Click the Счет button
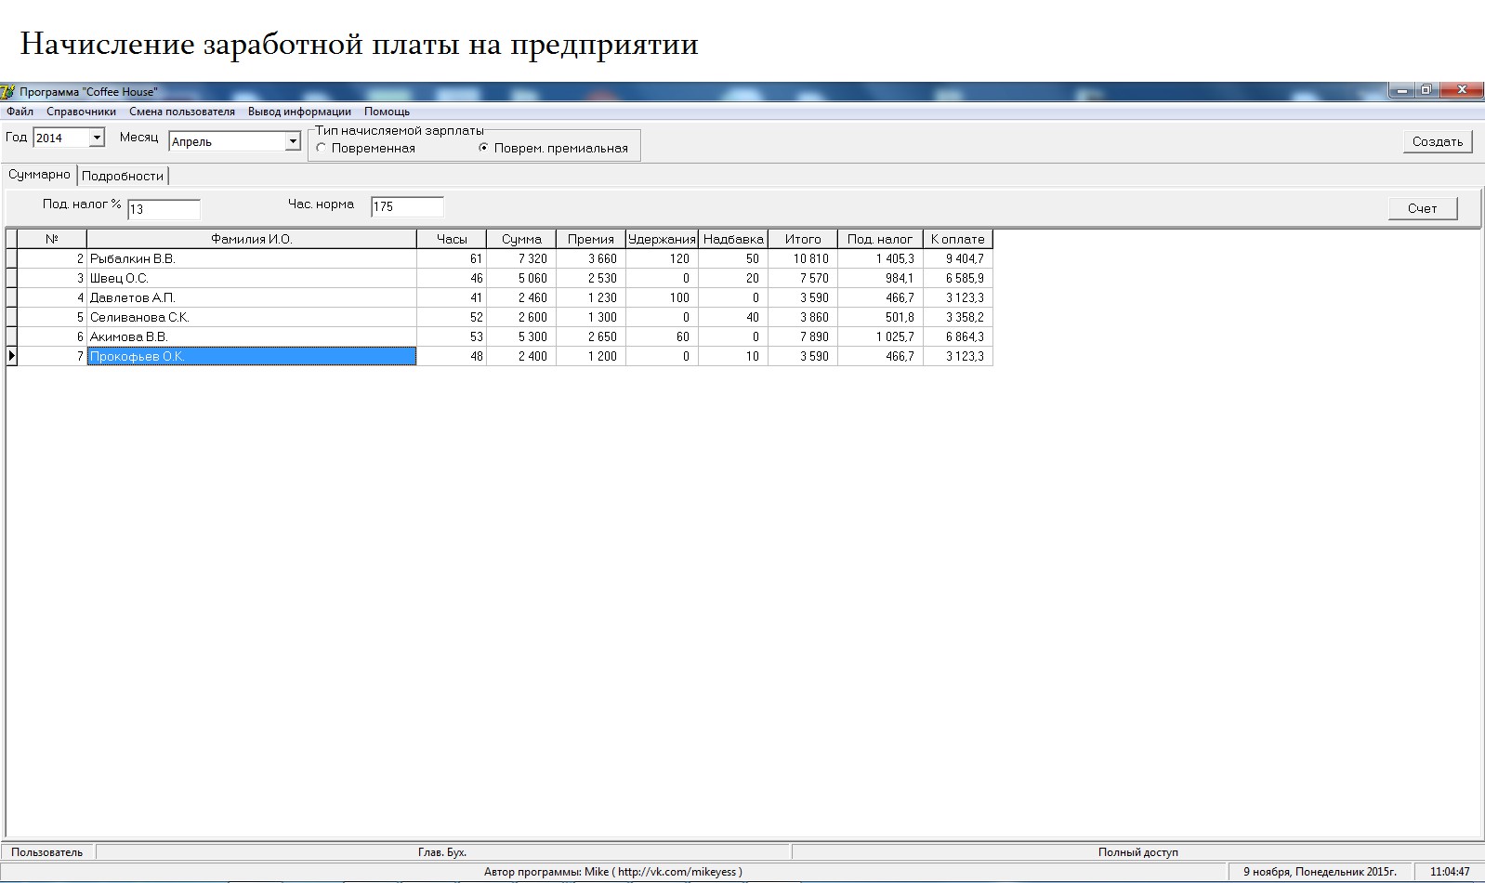This screenshot has width=1485, height=883. pos(1423,208)
